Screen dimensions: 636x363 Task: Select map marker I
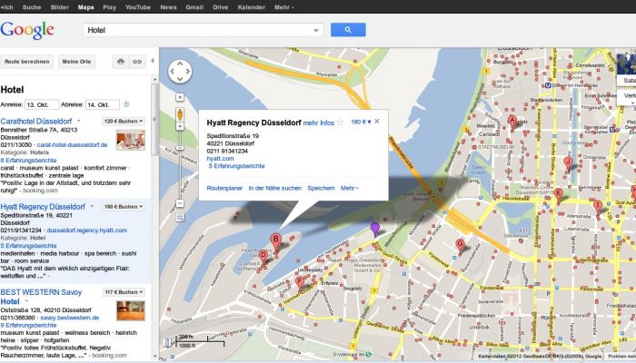pos(598,207)
